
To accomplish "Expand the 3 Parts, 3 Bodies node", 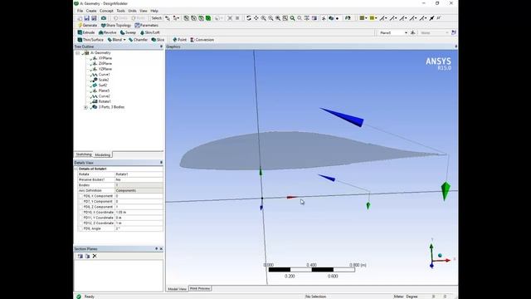I will 85,107.
